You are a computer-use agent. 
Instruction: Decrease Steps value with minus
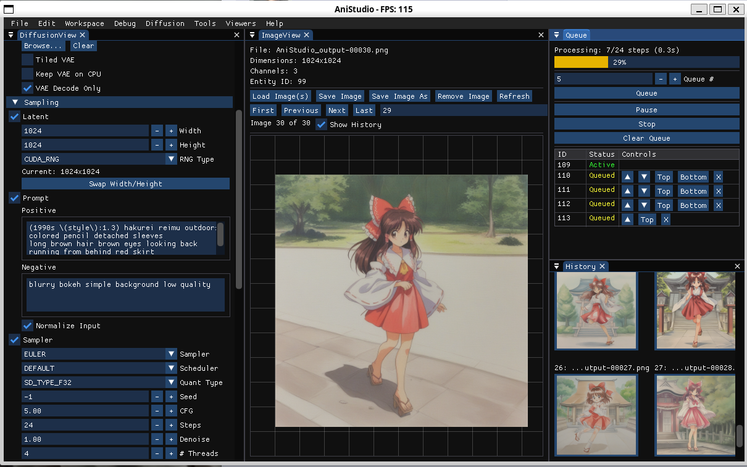(157, 425)
